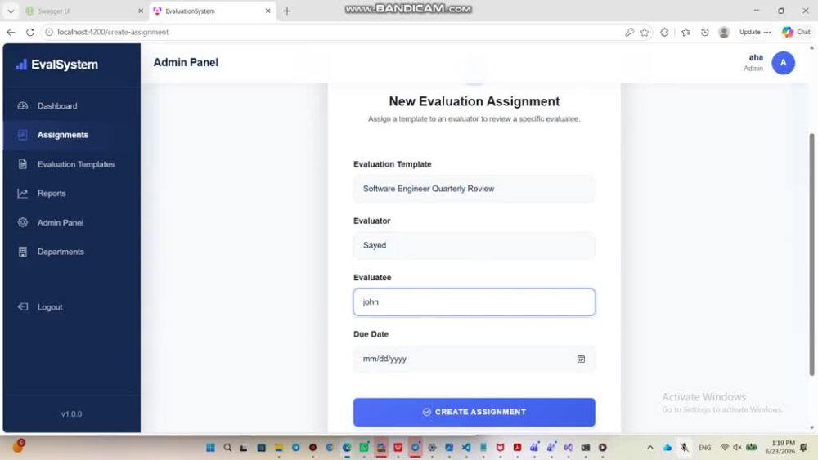Open browser extensions icon
The height and width of the screenshot is (460, 818).
tap(664, 33)
